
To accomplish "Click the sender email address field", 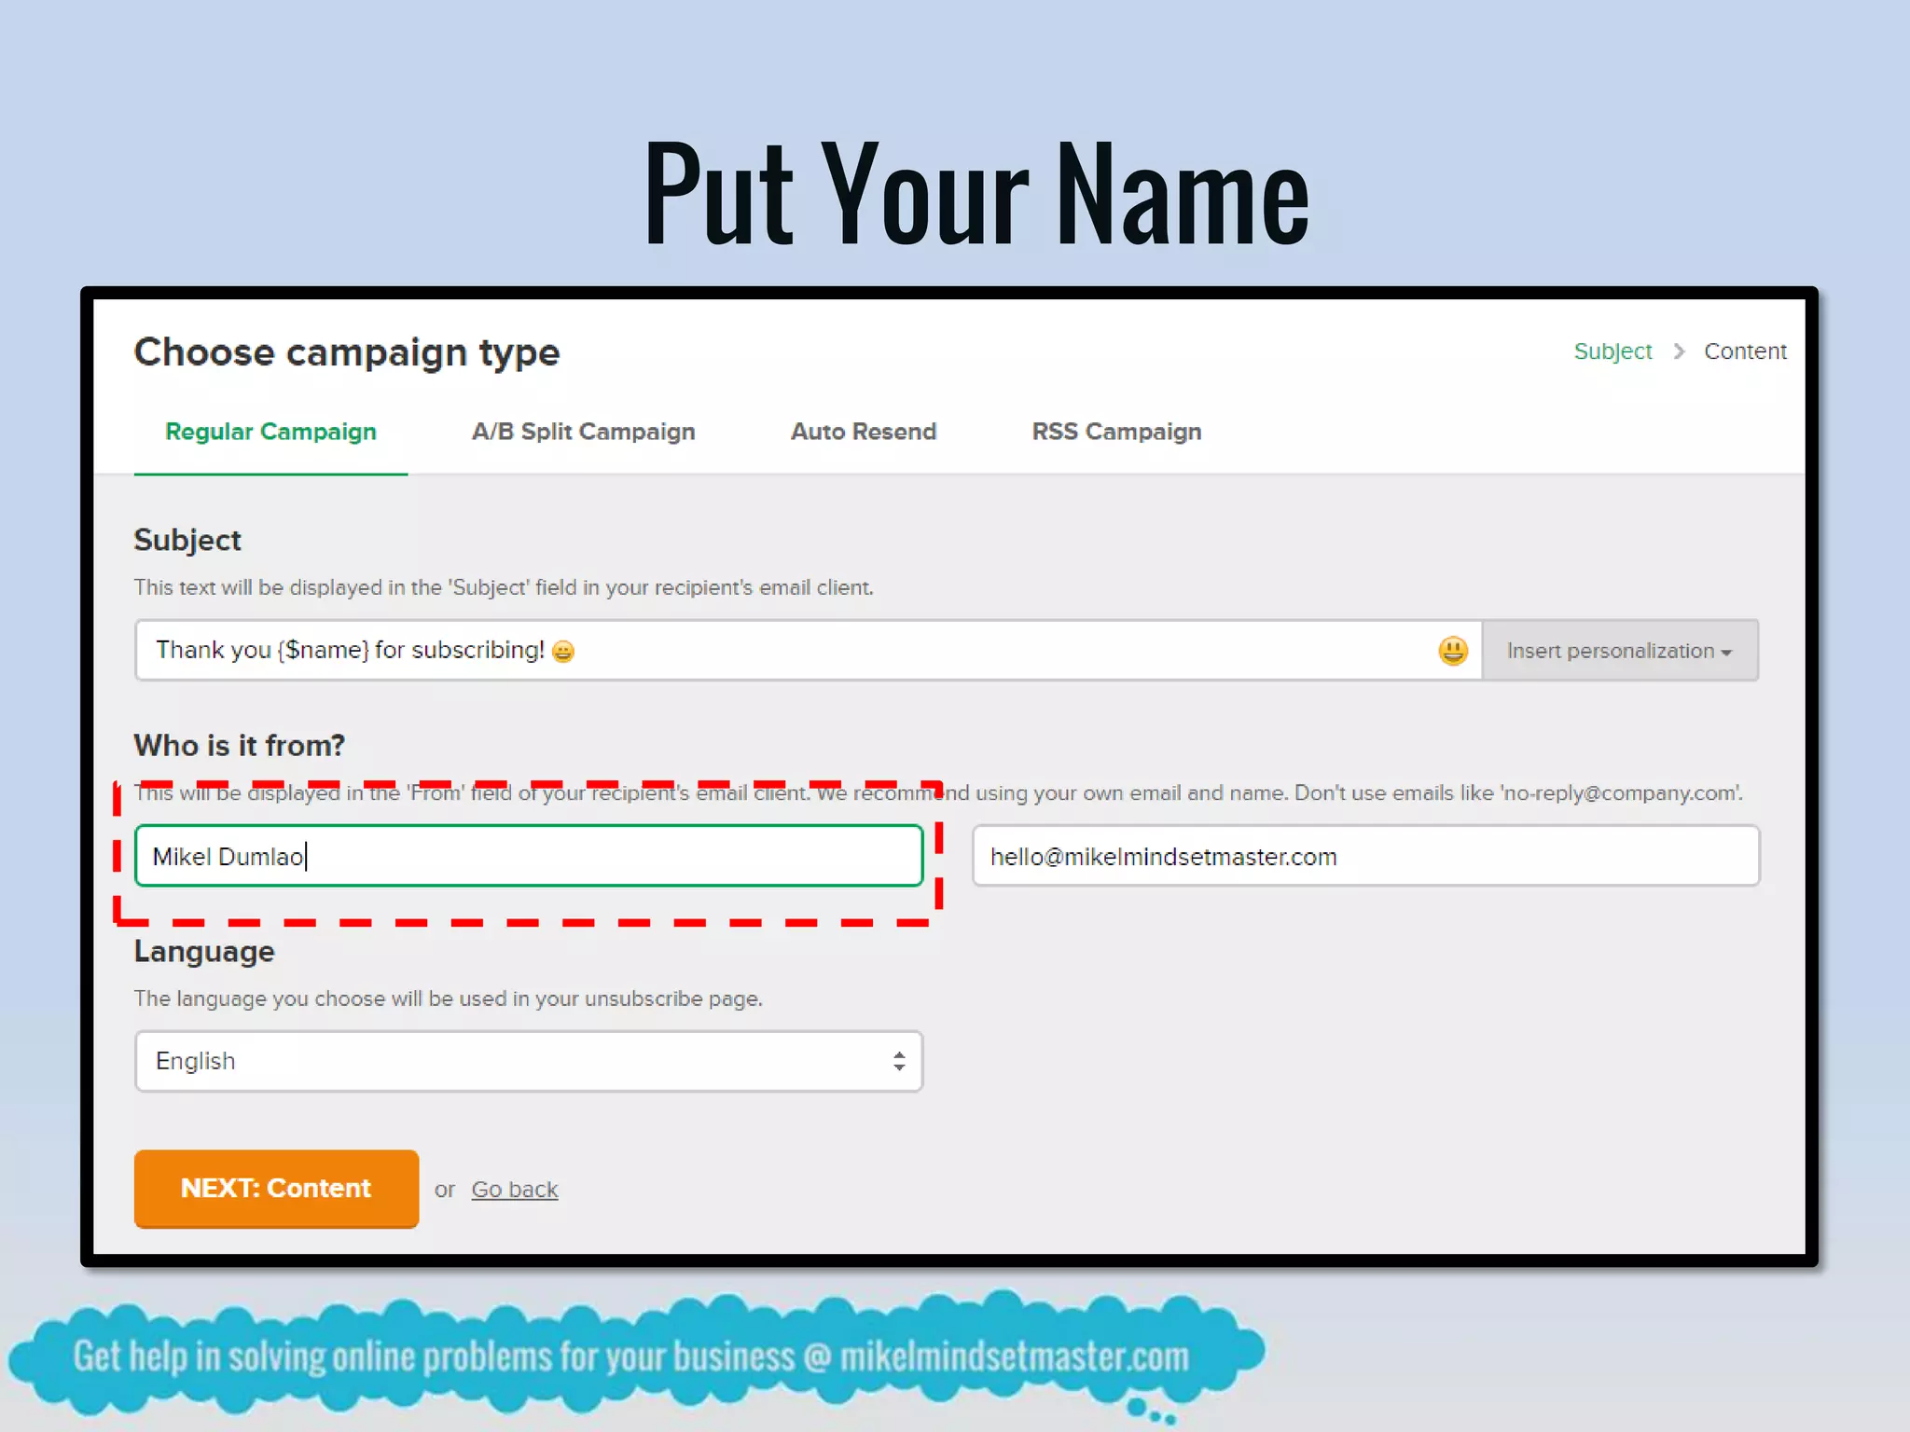I will click(1364, 856).
